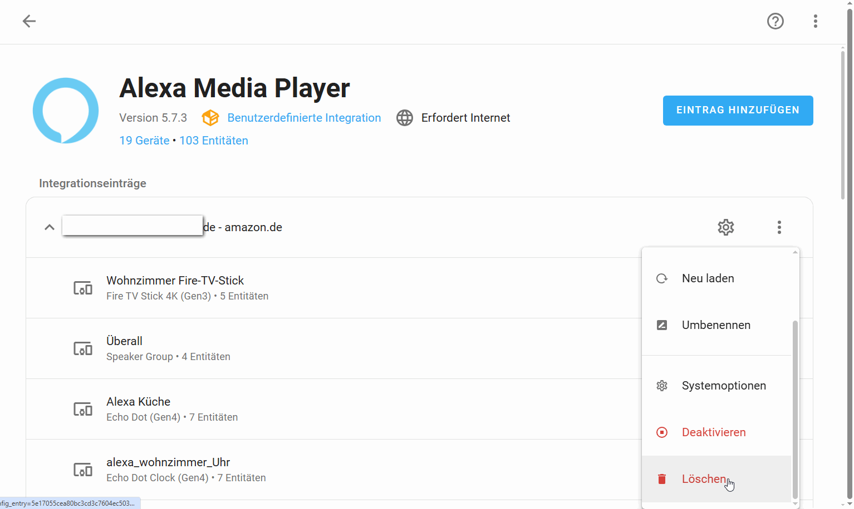Click the Alexa Küche device icon
Image resolution: width=854 pixels, height=509 pixels.
tap(83, 409)
